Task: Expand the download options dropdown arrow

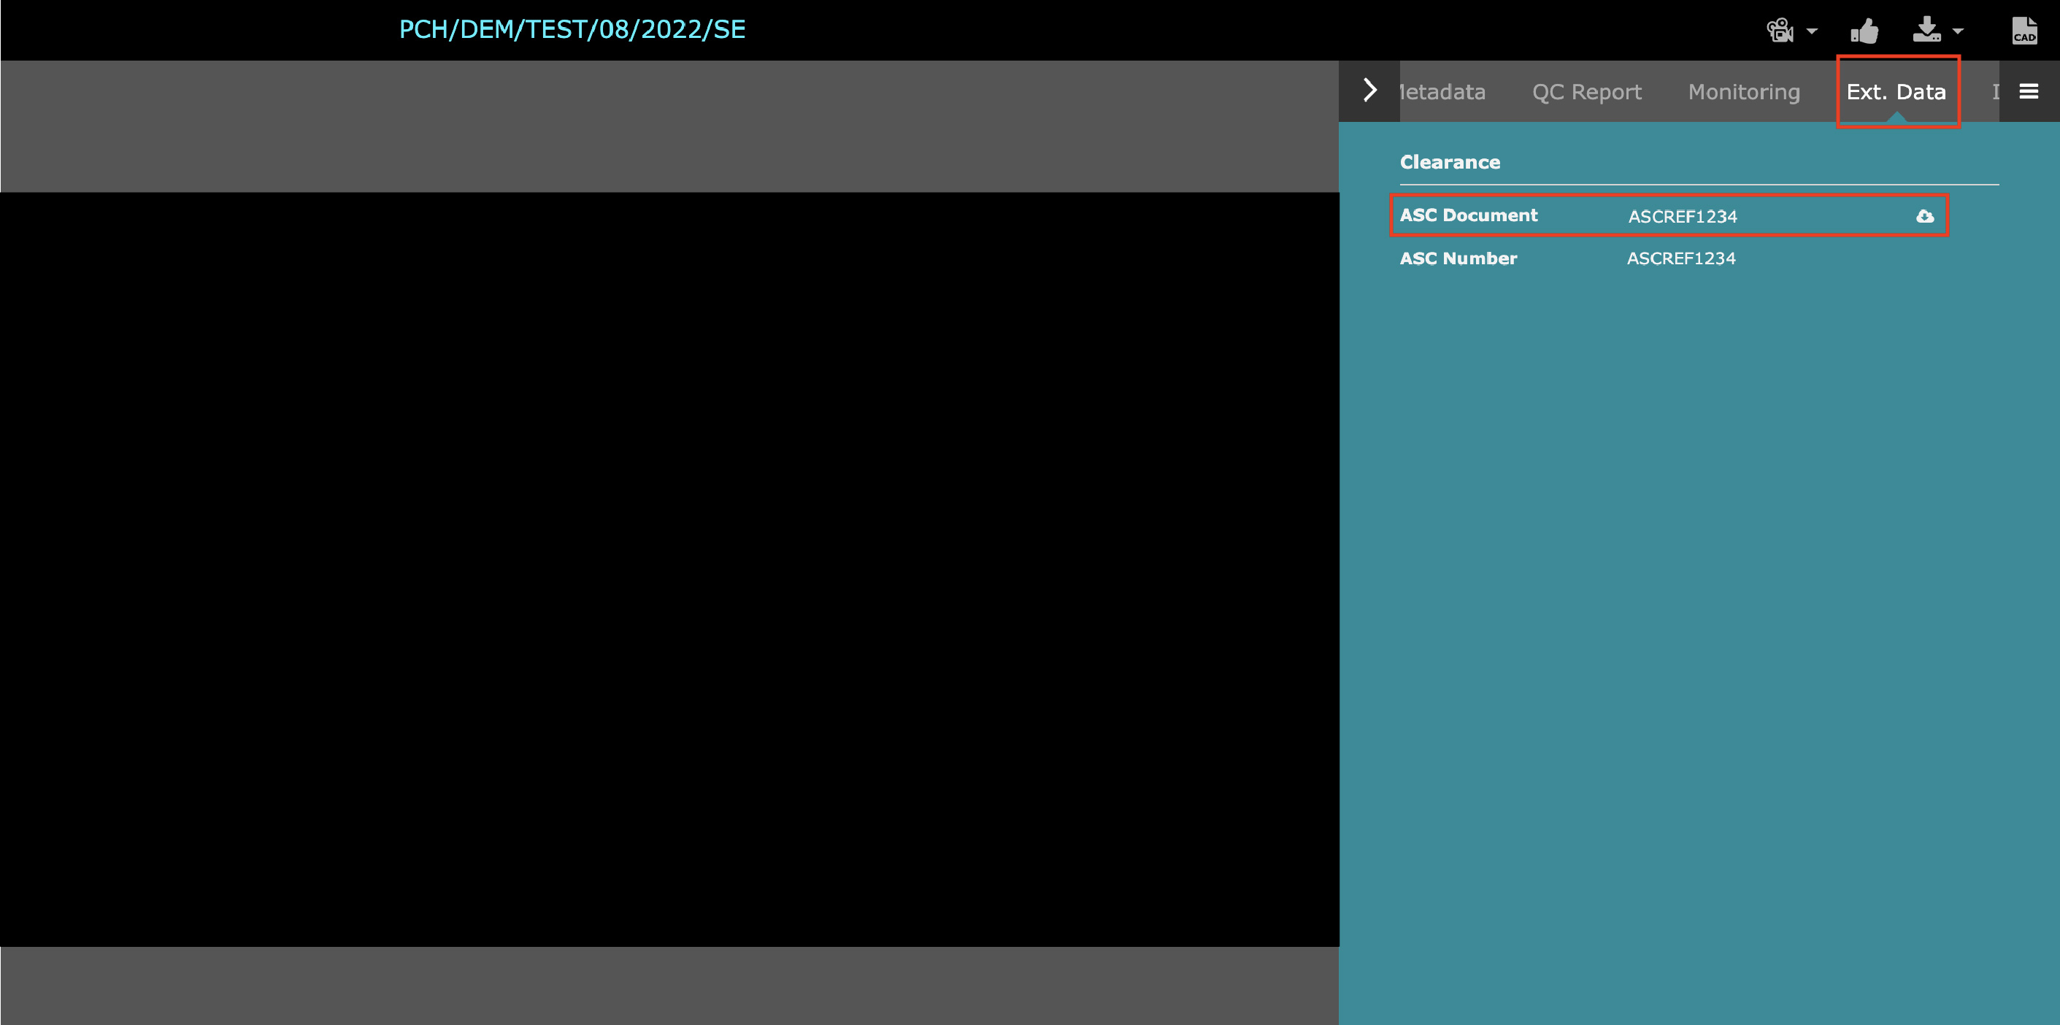Action: click(x=1958, y=32)
